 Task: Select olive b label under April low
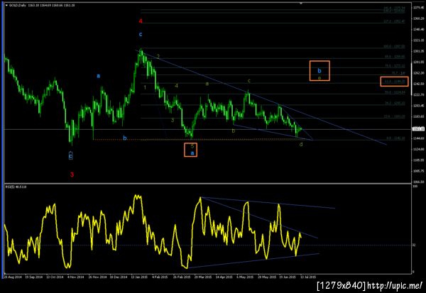pyautogui.click(x=234, y=131)
